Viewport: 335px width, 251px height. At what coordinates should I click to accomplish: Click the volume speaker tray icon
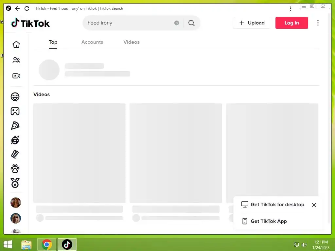[x=304, y=244]
